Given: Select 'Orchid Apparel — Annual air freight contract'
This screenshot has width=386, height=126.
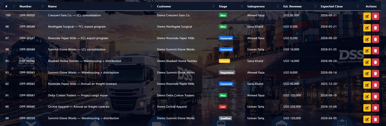Looking at the screenshot, I should pos(79,107).
